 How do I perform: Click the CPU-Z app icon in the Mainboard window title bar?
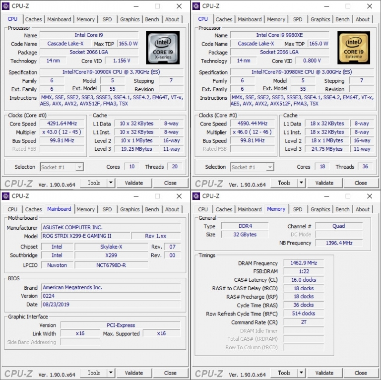pos(5,196)
